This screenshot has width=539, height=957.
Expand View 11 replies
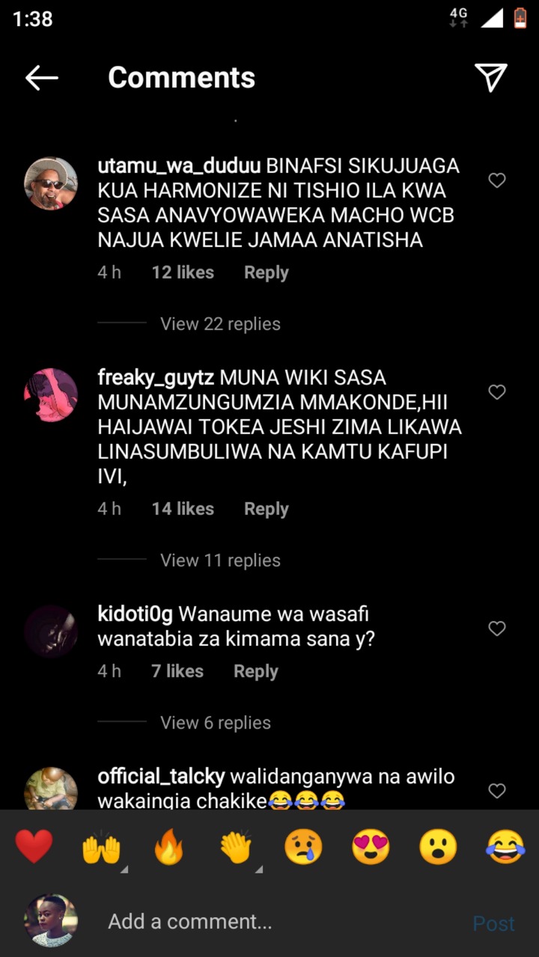point(220,560)
